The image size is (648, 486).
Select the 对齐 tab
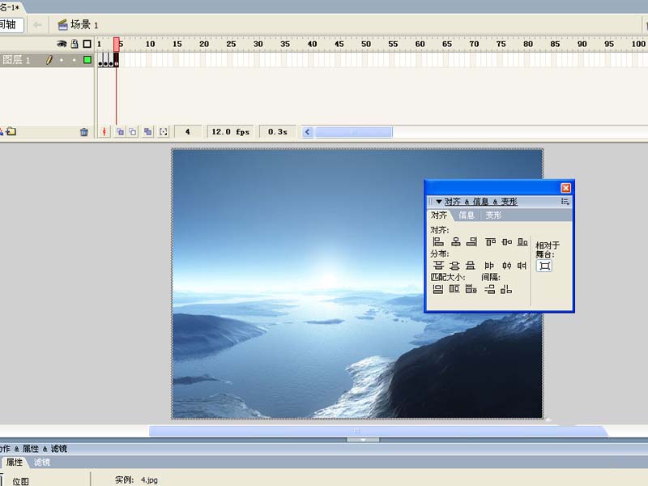point(439,215)
